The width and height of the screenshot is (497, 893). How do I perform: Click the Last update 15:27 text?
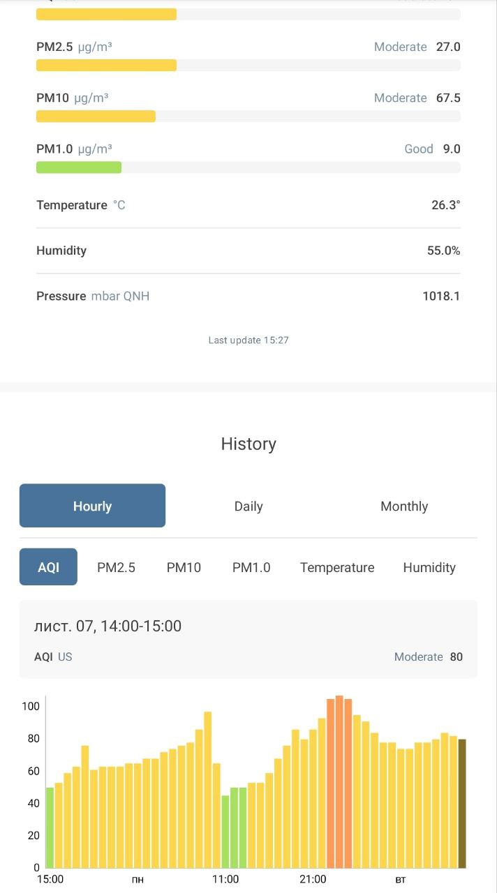coord(248,340)
